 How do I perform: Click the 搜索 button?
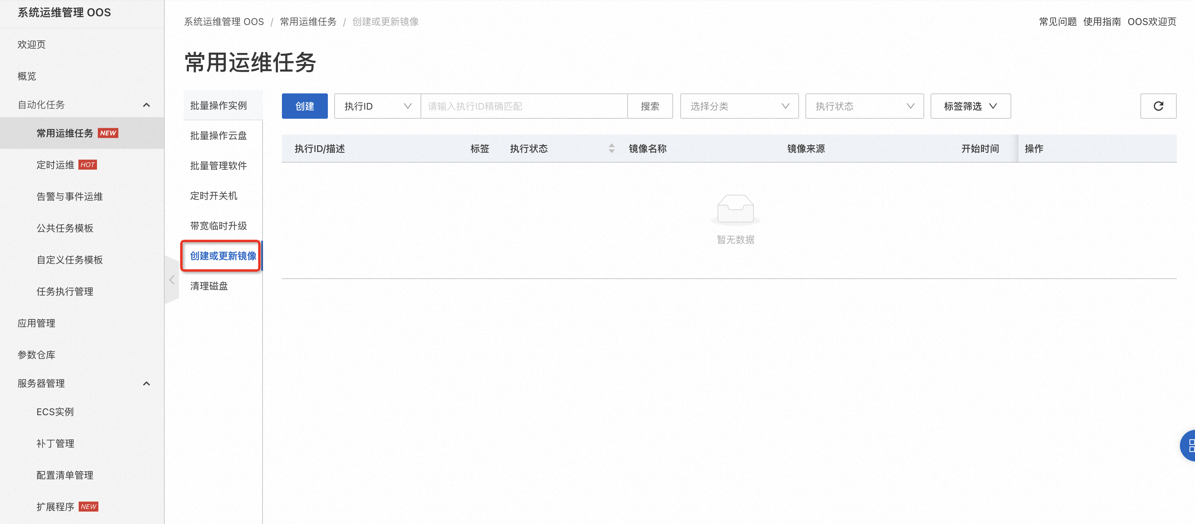649,106
